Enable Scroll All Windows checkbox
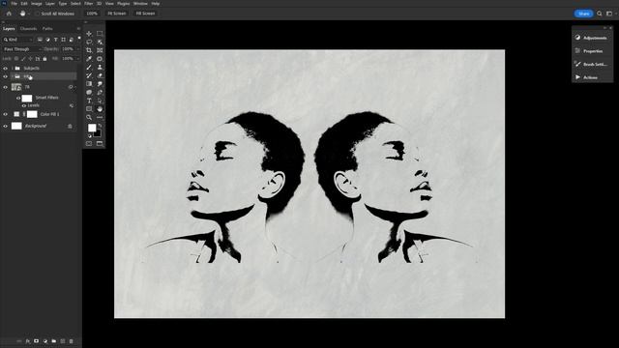The width and height of the screenshot is (619, 348). point(38,14)
